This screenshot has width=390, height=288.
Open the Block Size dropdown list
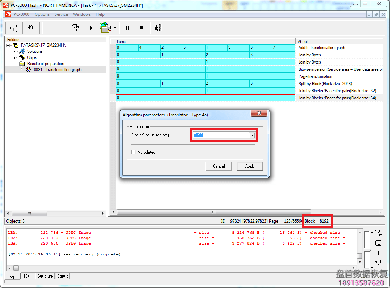[252, 135]
